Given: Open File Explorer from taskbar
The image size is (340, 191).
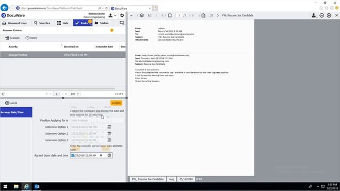Looking at the screenshot, I should 16,186.
